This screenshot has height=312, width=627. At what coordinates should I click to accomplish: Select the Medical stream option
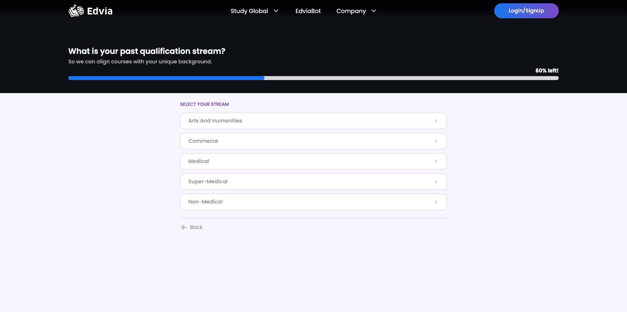click(x=313, y=161)
